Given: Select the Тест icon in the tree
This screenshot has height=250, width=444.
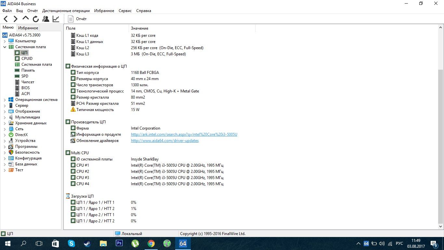Looking at the screenshot, I should (11, 170).
